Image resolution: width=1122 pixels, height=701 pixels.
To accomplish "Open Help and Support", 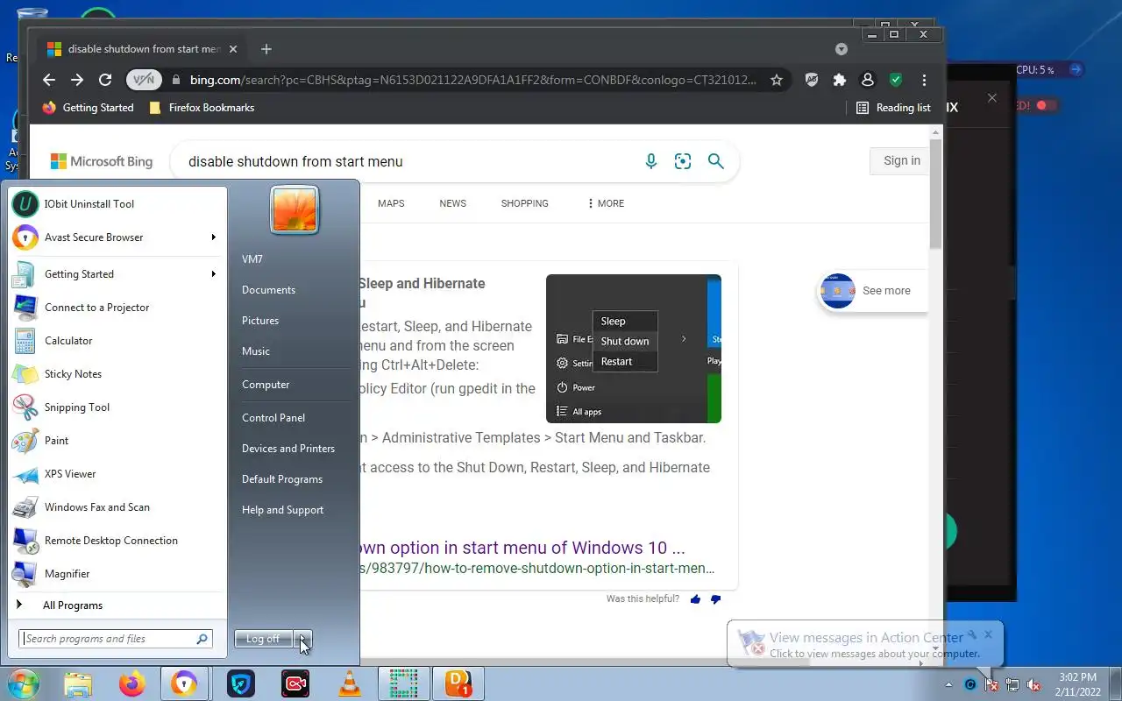I will (x=282, y=510).
